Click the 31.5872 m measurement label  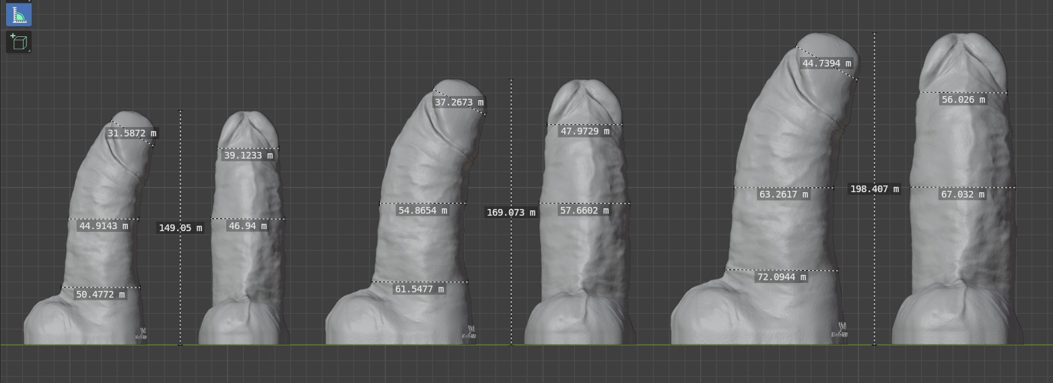pos(132,133)
